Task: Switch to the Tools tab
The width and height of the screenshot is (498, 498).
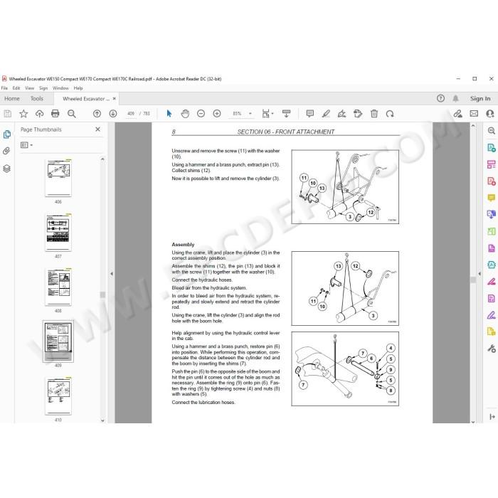Action: coord(37,98)
